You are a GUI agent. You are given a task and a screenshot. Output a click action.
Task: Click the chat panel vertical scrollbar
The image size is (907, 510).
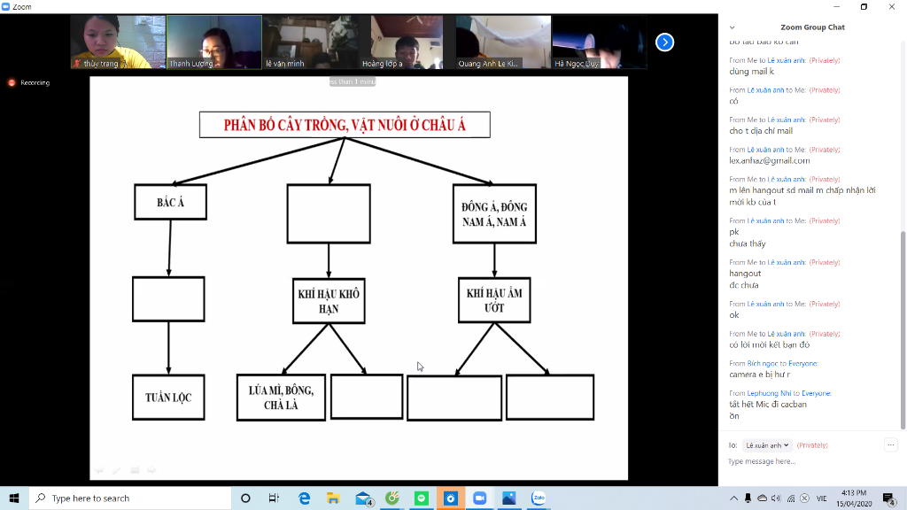click(903, 329)
